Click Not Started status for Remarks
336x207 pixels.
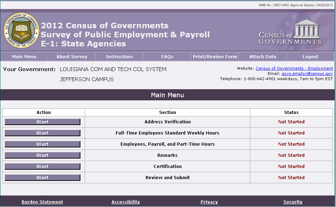291,155
